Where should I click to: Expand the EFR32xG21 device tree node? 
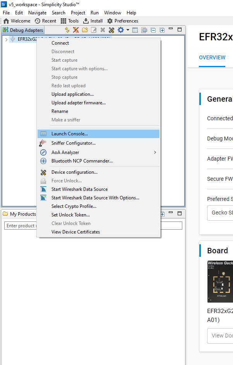[x=6, y=39]
